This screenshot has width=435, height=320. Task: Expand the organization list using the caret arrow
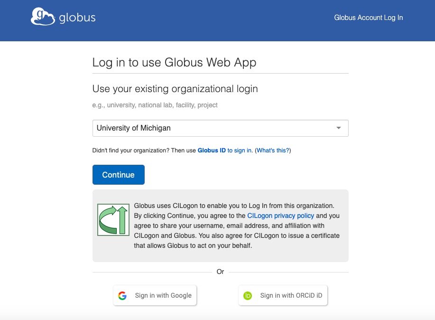tap(338, 128)
